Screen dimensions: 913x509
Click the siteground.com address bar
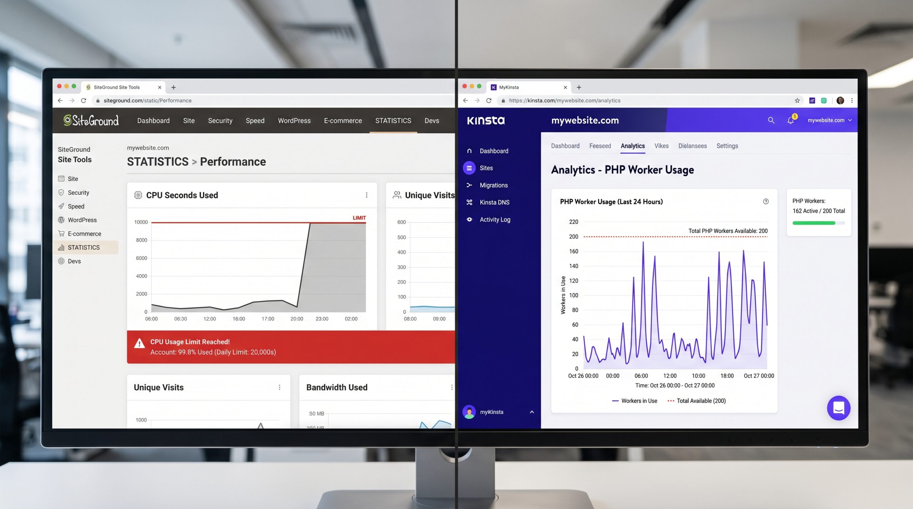point(273,101)
